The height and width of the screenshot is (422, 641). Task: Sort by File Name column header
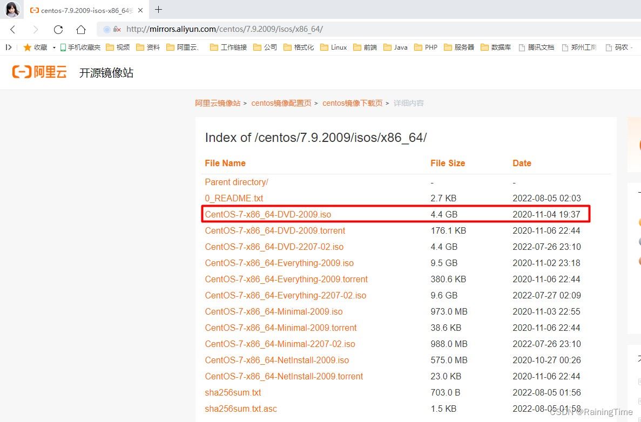[225, 163]
